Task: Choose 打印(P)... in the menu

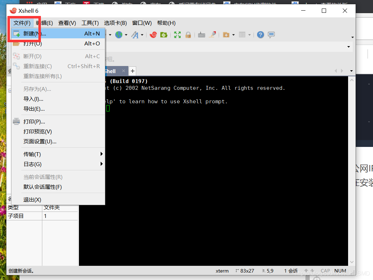Action: click(58, 122)
